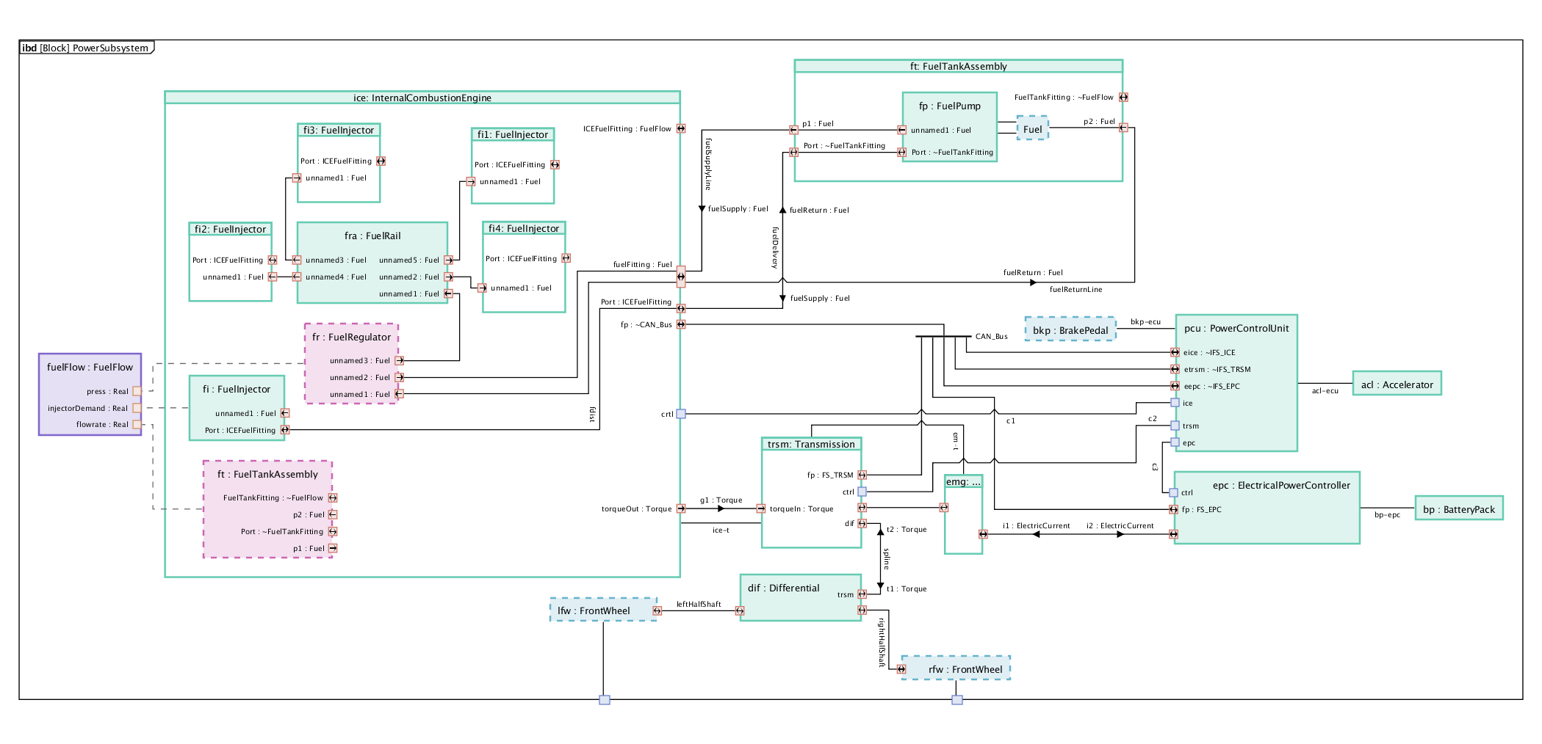Select the injectorDemand : Real port

coord(137,408)
